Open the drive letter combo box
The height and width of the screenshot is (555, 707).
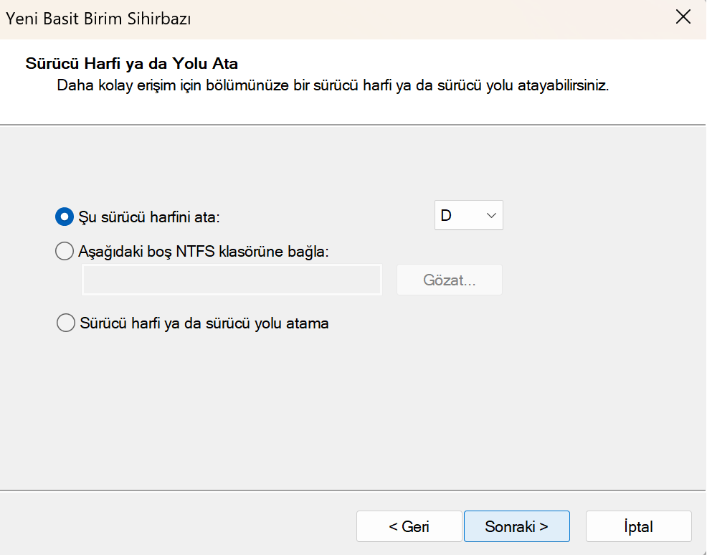coord(468,216)
